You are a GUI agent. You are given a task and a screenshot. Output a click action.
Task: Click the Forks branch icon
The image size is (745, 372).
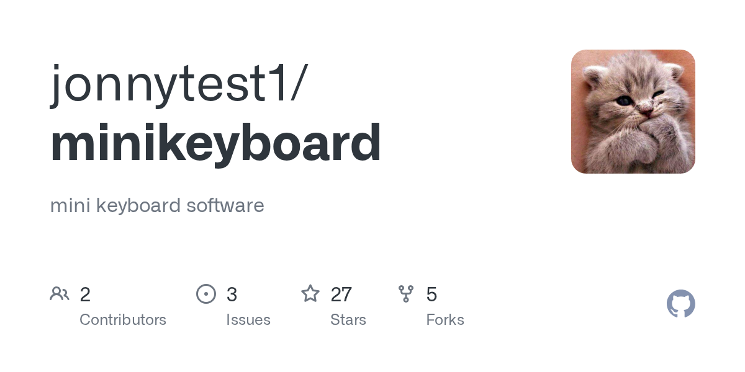pos(406,294)
